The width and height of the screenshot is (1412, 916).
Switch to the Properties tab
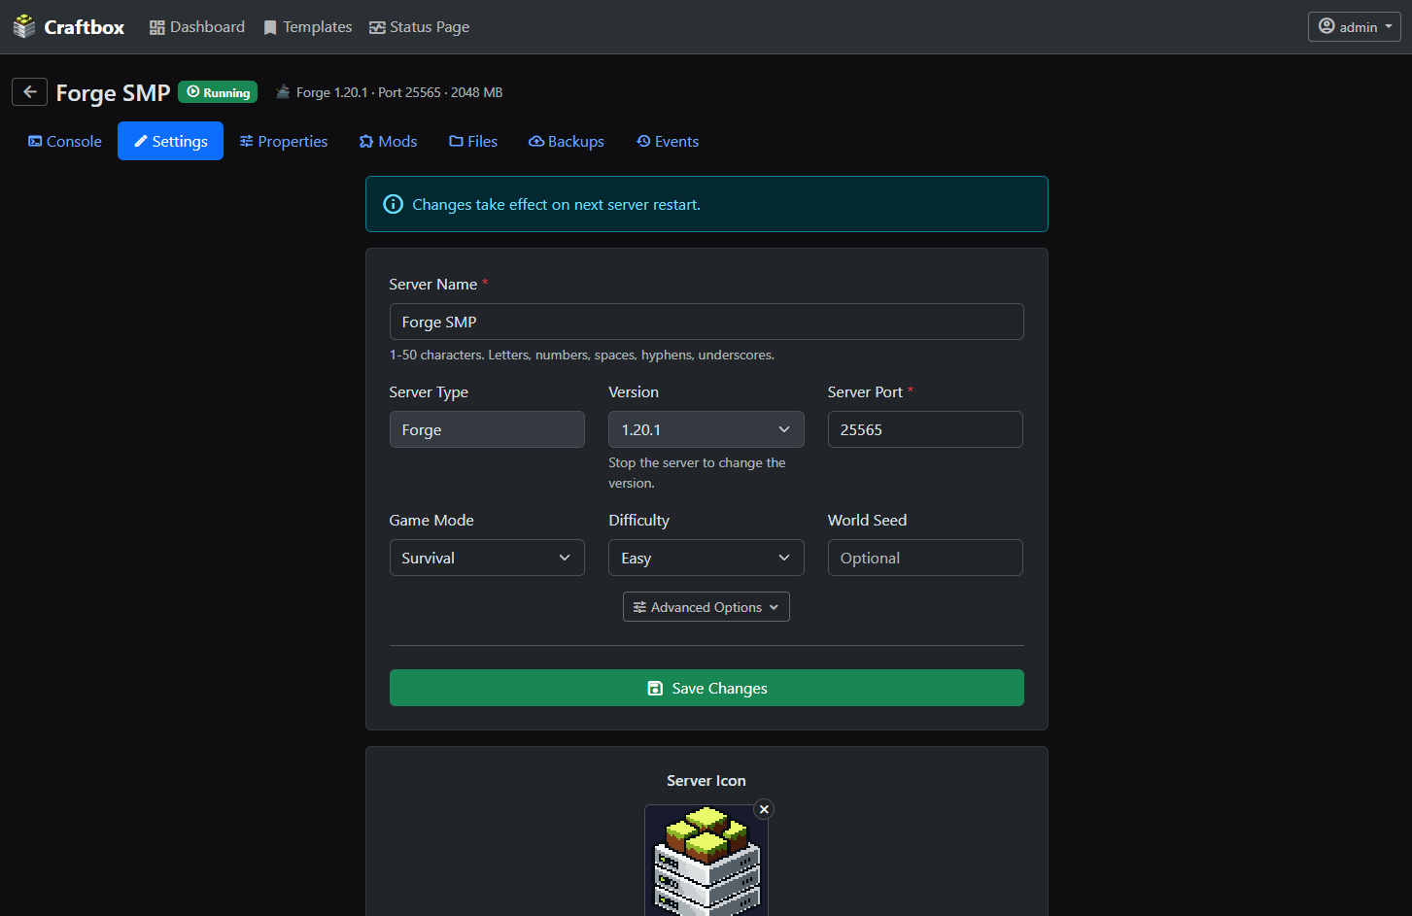[284, 141]
